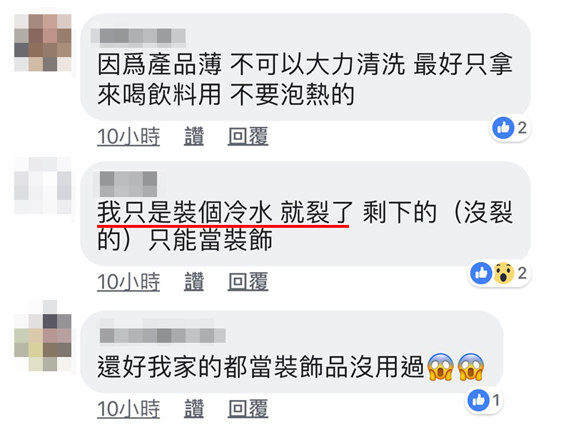Open the 10小時 timestamp of second comment

click(x=128, y=281)
